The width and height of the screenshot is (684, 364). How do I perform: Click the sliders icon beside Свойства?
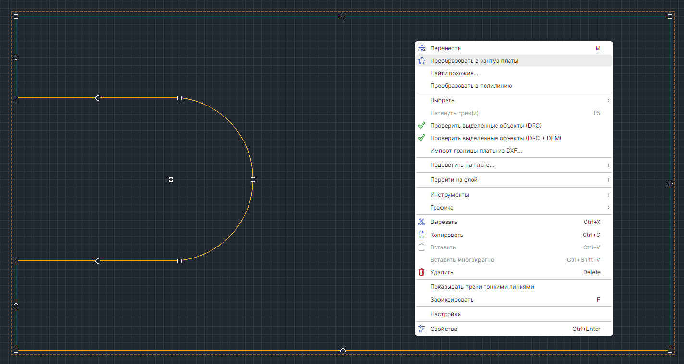click(422, 329)
